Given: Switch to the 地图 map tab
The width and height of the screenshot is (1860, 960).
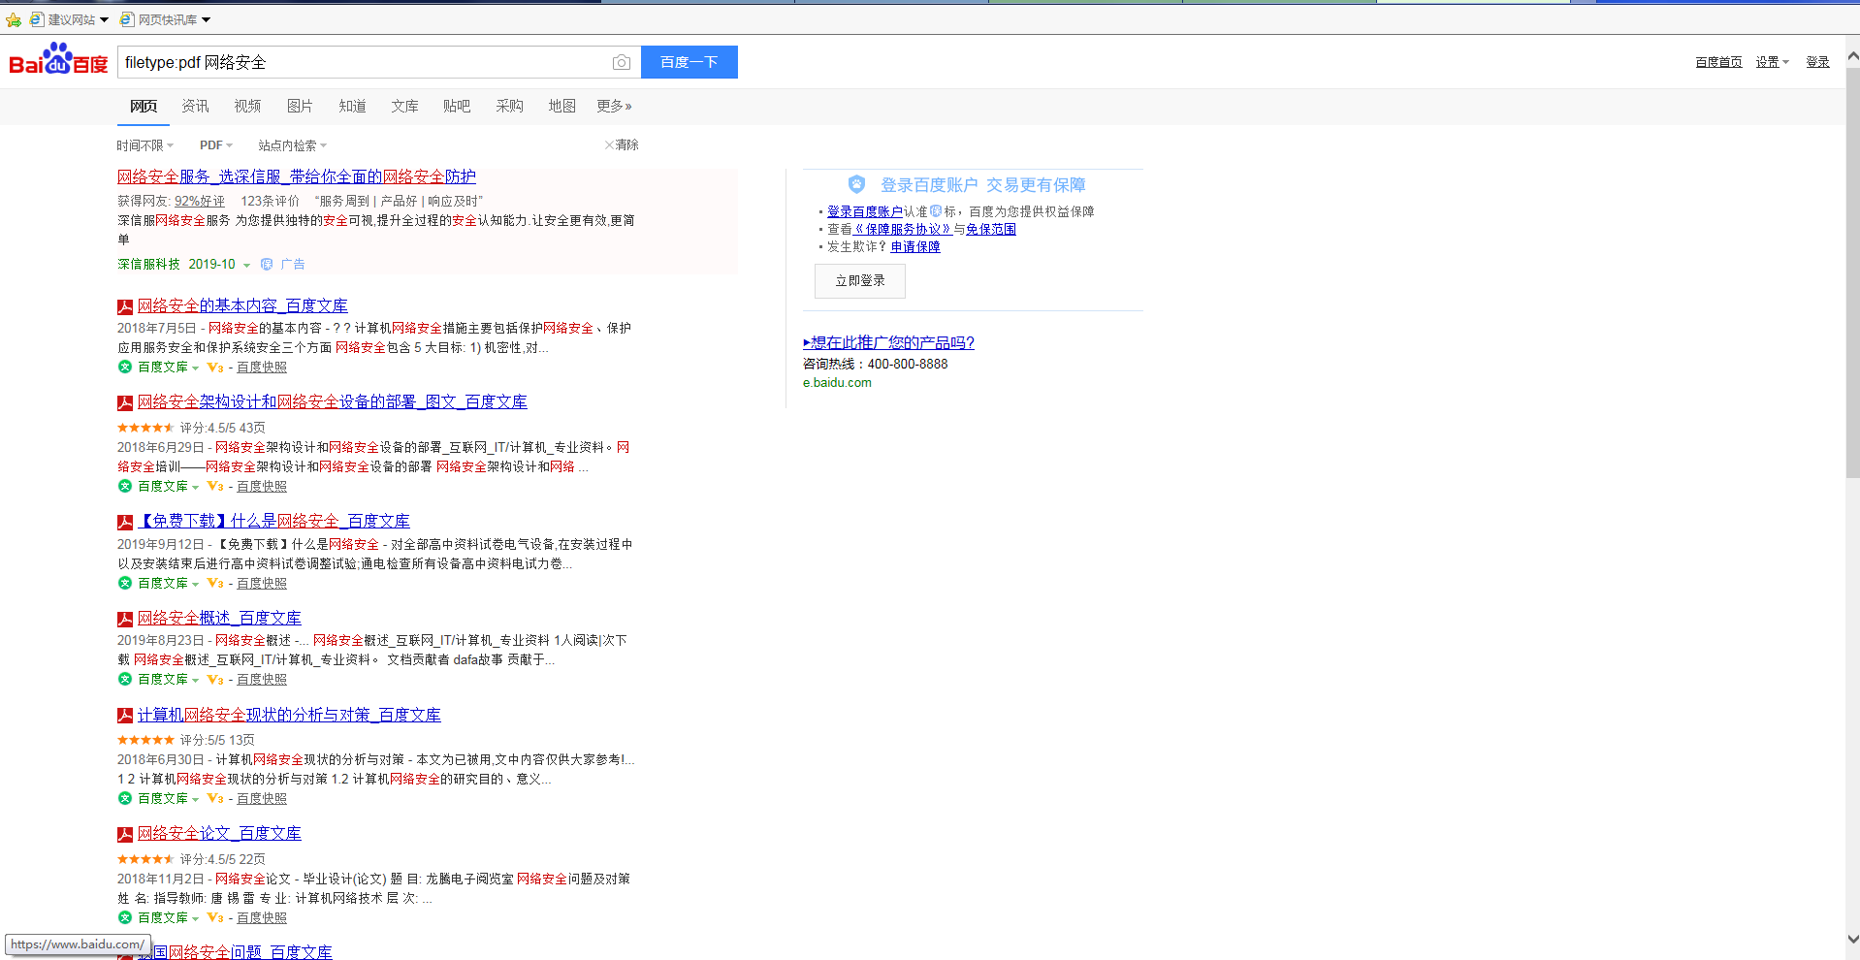Looking at the screenshot, I should pos(561,106).
